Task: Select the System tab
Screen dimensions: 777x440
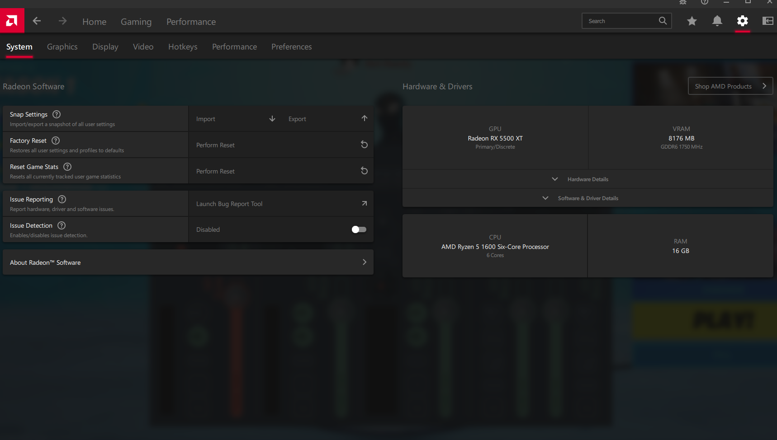Action: click(x=19, y=47)
